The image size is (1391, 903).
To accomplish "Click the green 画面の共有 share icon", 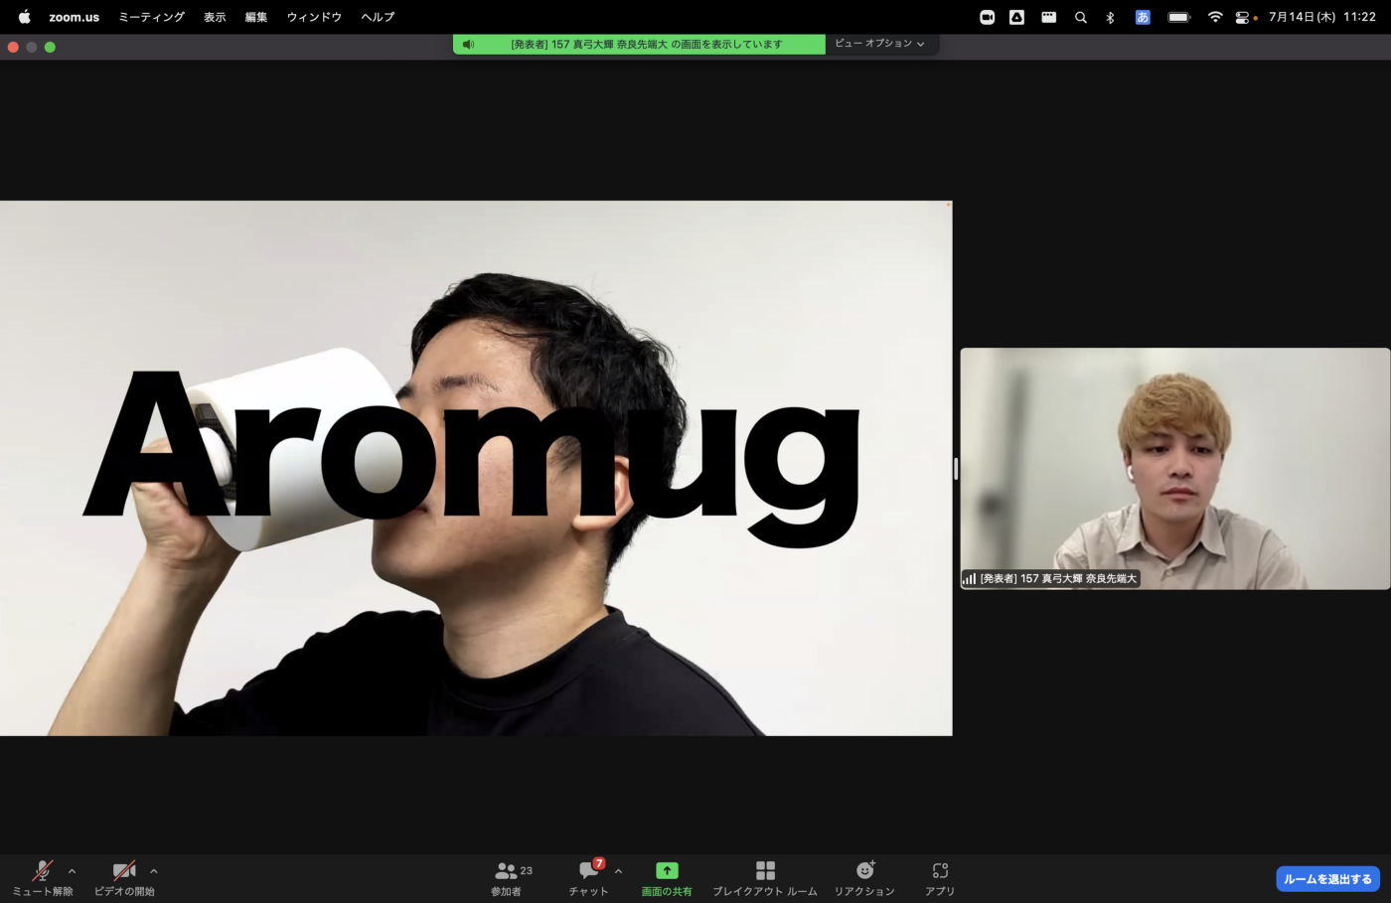I will tap(666, 871).
